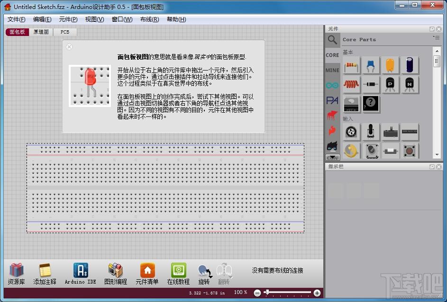Image resolution: width=447 pixels, height=302 pixels.
Task: Pick the NPN transistor part
Action: point(410,85)
